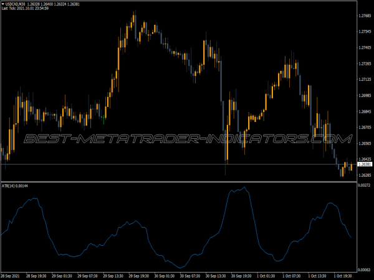Click the 1 Oct 19:30 time label
Viewport: 374px width, 280px height.
point(343,276)
